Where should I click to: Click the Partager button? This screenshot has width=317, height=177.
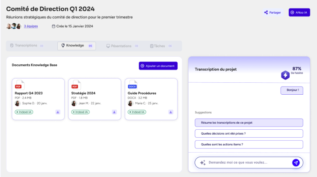pos(273,12)
